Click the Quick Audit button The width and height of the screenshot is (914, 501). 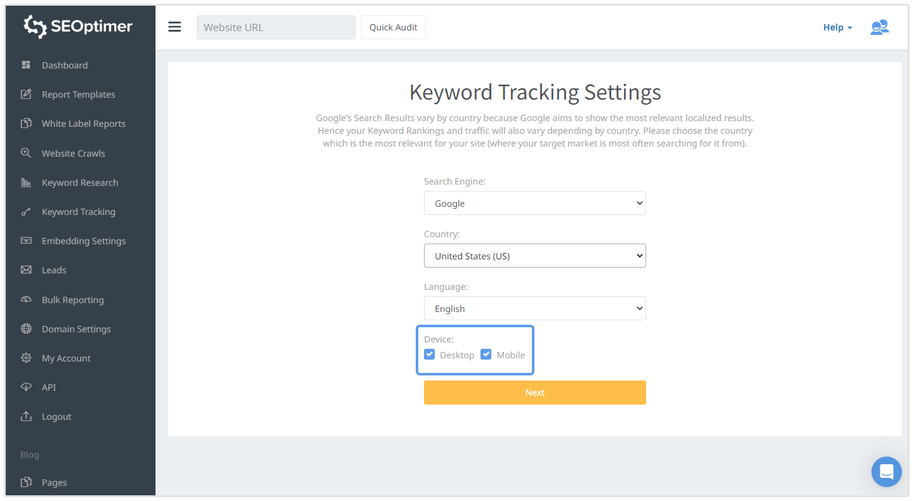click(x=394, y=27)
